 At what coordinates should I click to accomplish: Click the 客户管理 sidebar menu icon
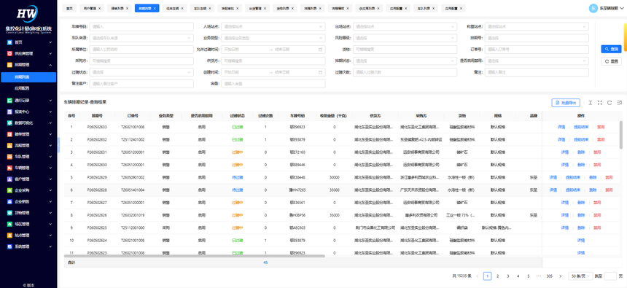9,179
